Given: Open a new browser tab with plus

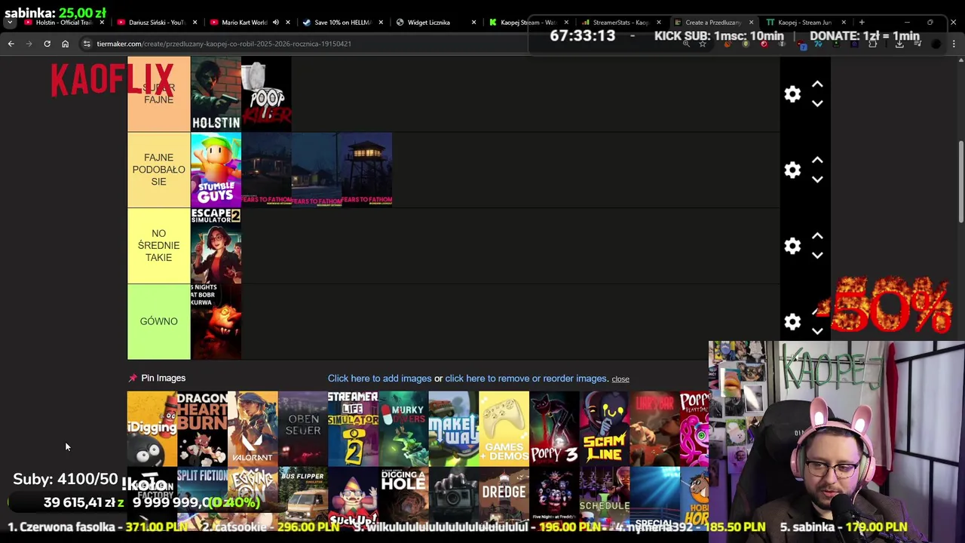Looking at the screenshot, I should tap(862, 23).
